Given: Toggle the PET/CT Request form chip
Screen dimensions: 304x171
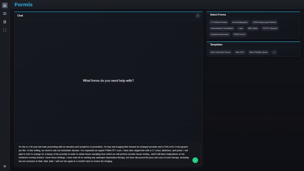Looking at the screenshot, I should pos(270,28).
